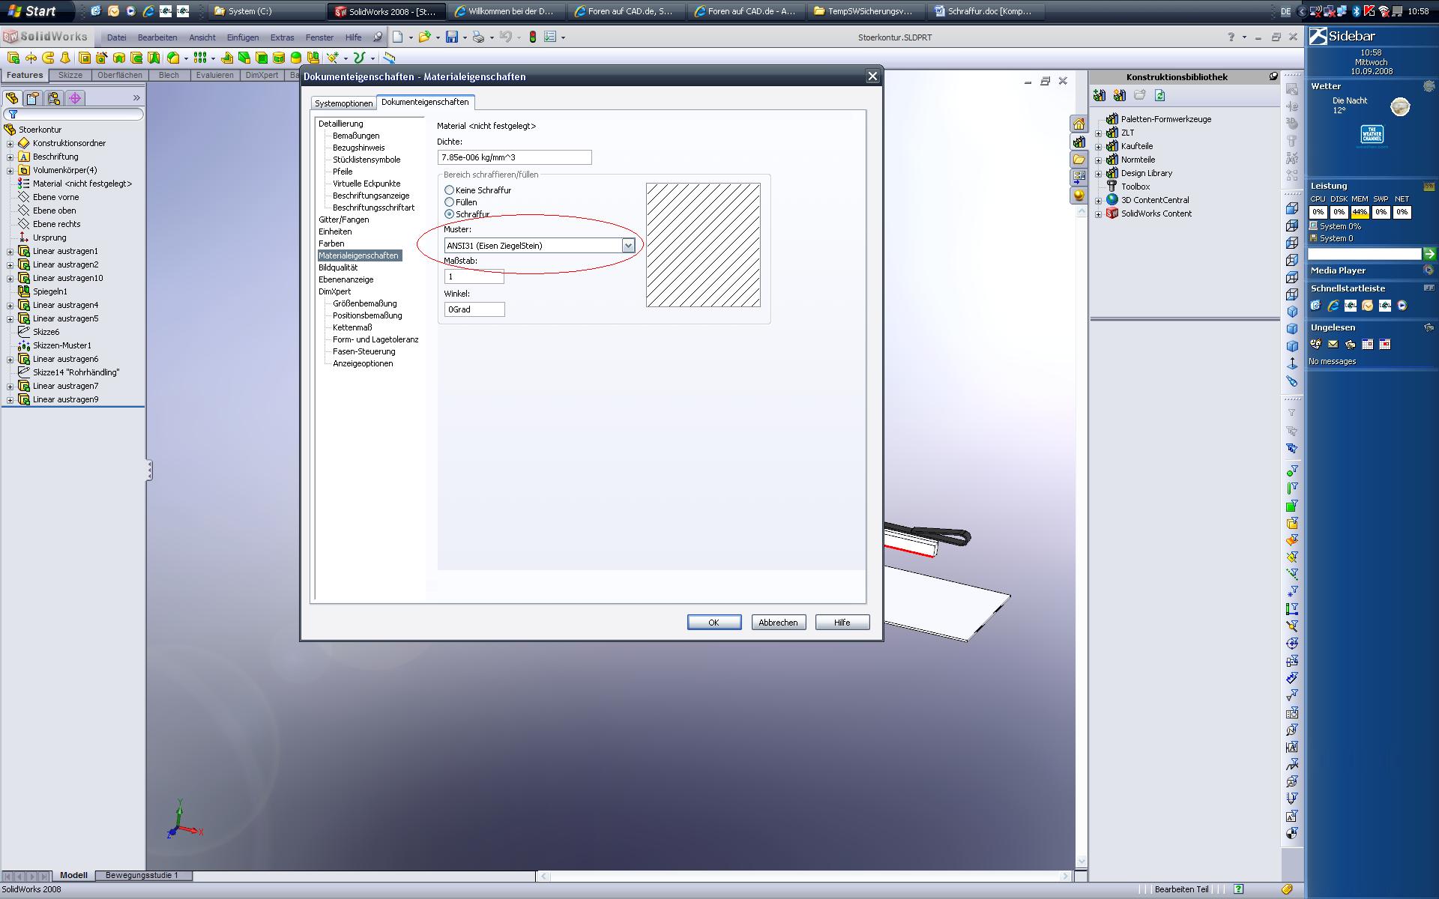The image size is (1439, 899).
Task: Select Bildqualität in the options list
Action: [338, 267]
